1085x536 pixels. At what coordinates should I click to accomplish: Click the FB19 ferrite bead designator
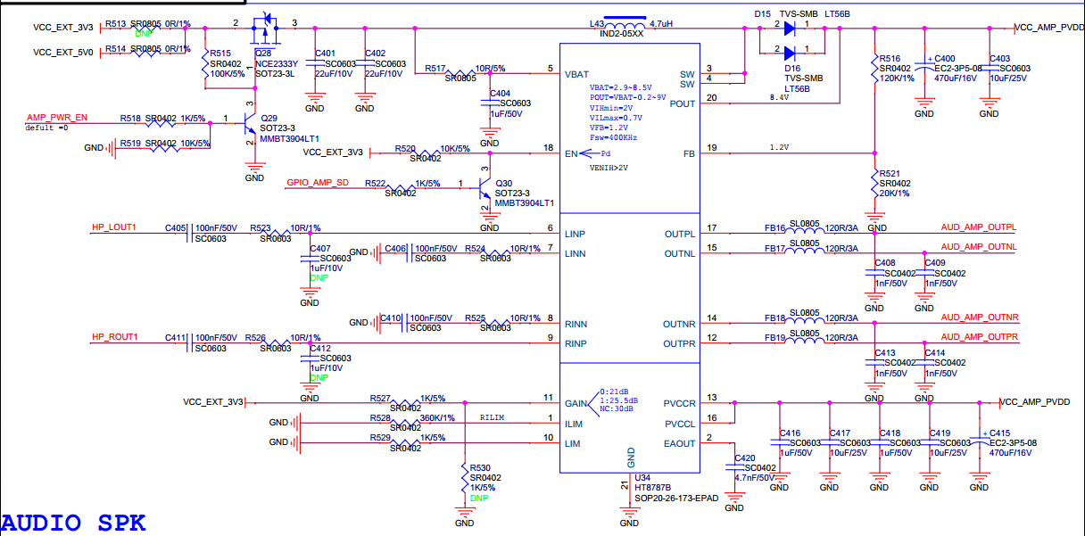[774, 337]
